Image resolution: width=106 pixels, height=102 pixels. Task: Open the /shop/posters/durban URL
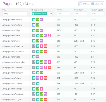pyautogui.click(x=12, y=20)
